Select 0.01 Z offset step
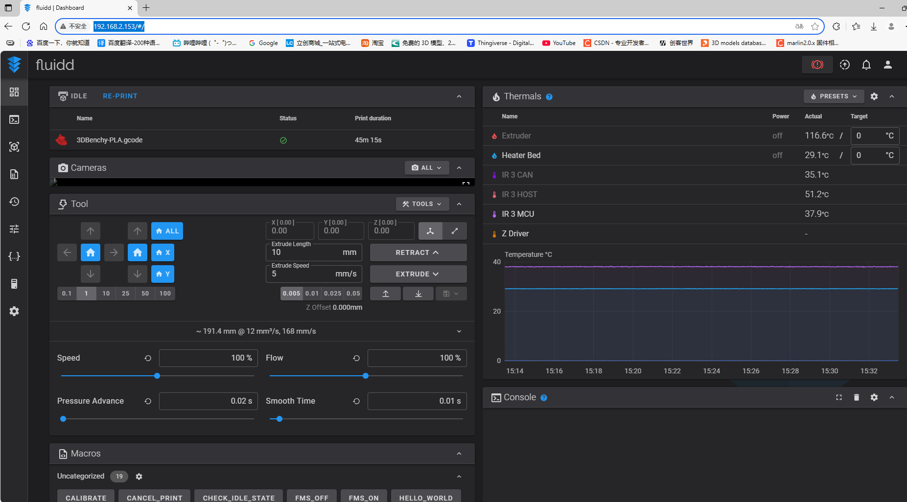 pos(312,294)
